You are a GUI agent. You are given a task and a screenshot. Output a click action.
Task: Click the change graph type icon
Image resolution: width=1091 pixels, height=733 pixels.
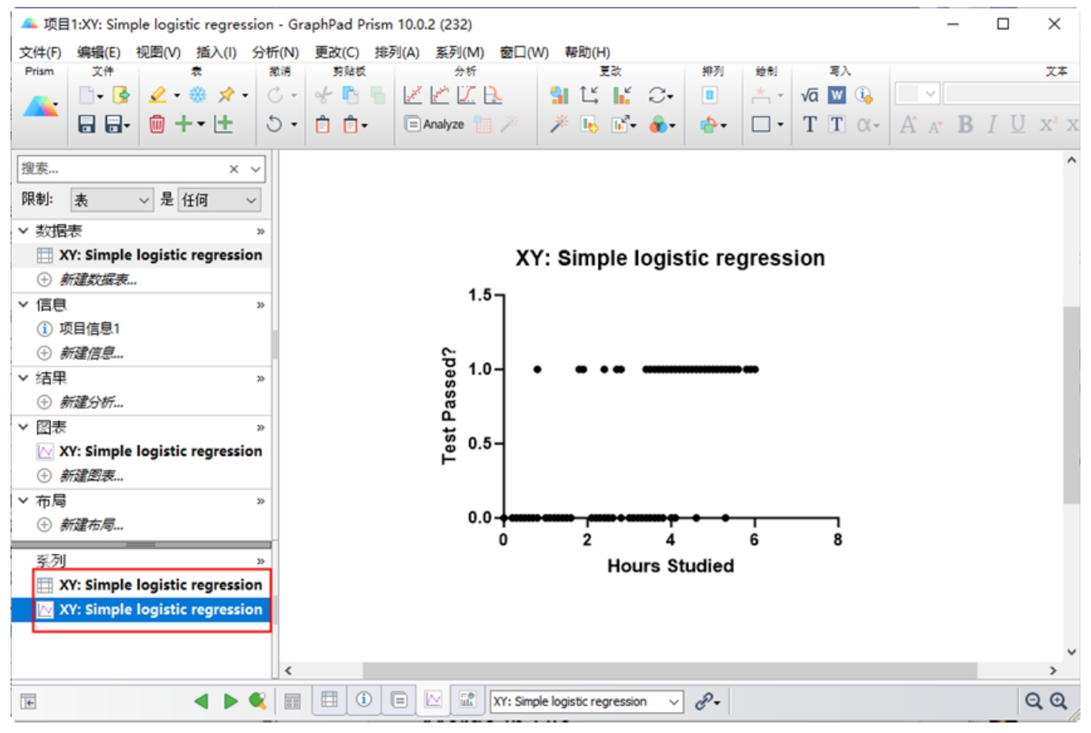pyautogui.click(x=559, y=95)
